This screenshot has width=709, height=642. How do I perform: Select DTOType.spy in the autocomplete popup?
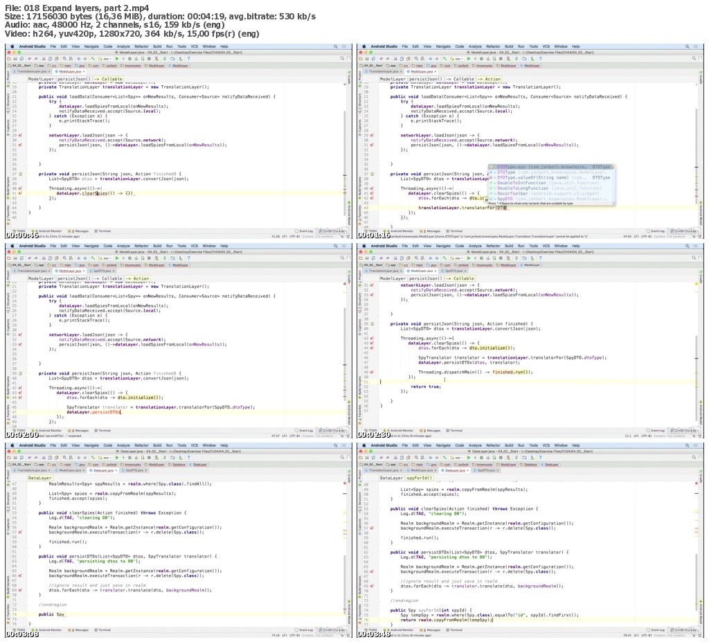[551, 166]
